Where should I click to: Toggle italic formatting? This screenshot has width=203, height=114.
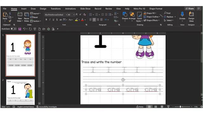click(x=50, y=20)
